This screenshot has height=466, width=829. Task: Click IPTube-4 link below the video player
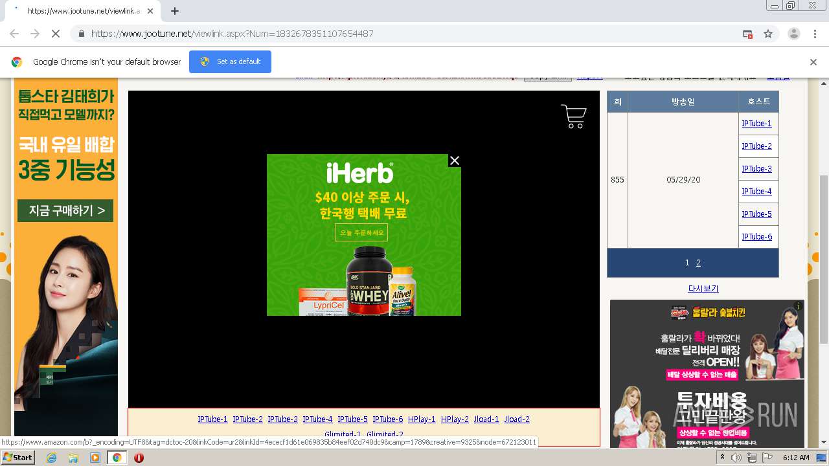[317, 419]
